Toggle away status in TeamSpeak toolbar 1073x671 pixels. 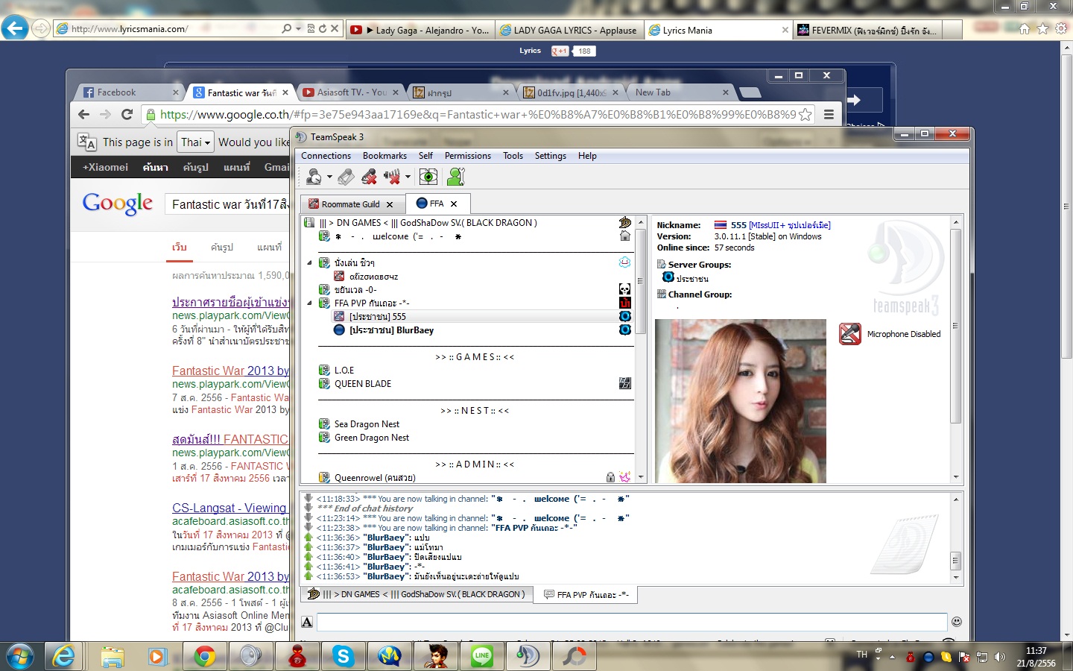click(x=314, y=177)
